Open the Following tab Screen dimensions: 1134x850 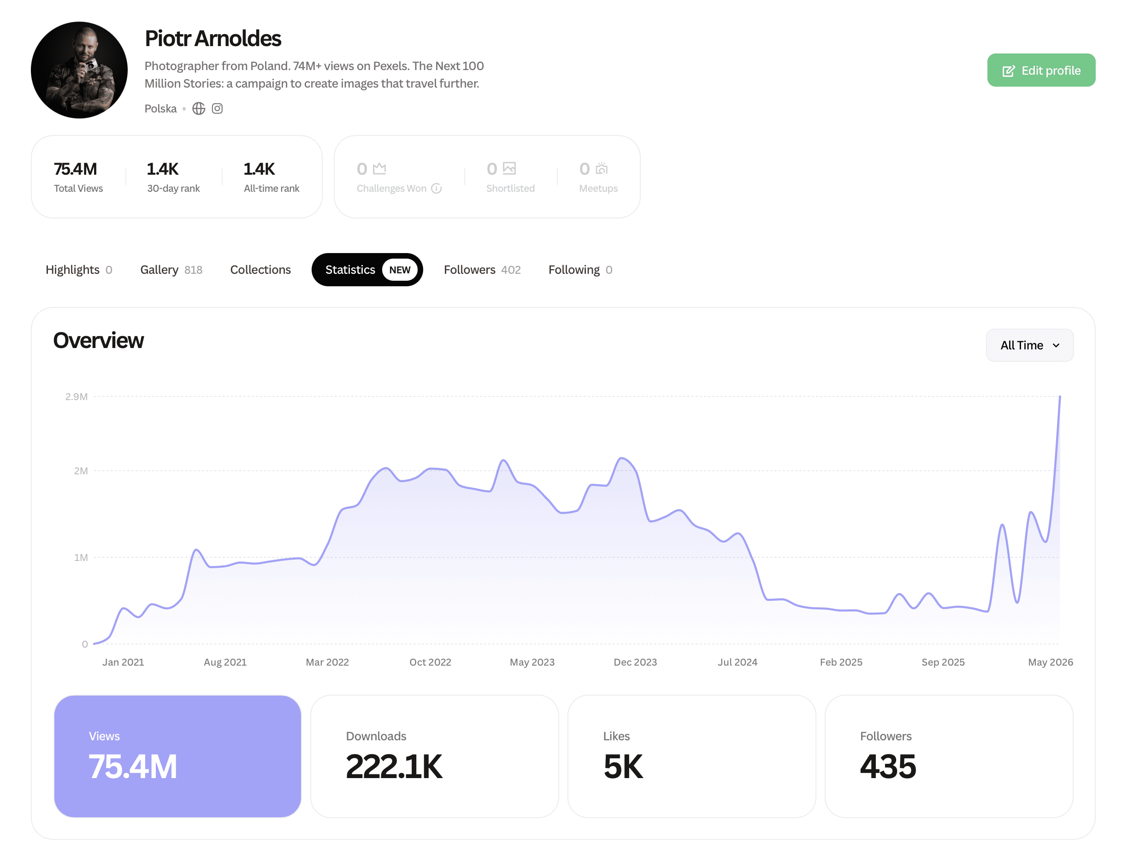click(x=580, y=270)
